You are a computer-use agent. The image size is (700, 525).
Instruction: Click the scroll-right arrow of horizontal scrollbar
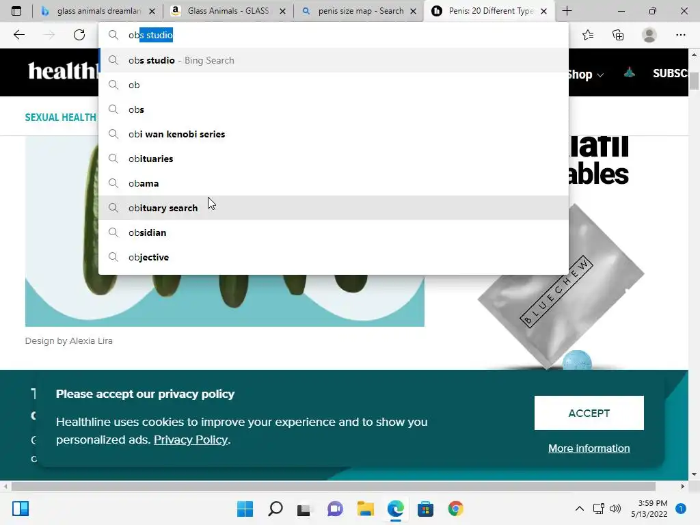click(x=683, y=486)
